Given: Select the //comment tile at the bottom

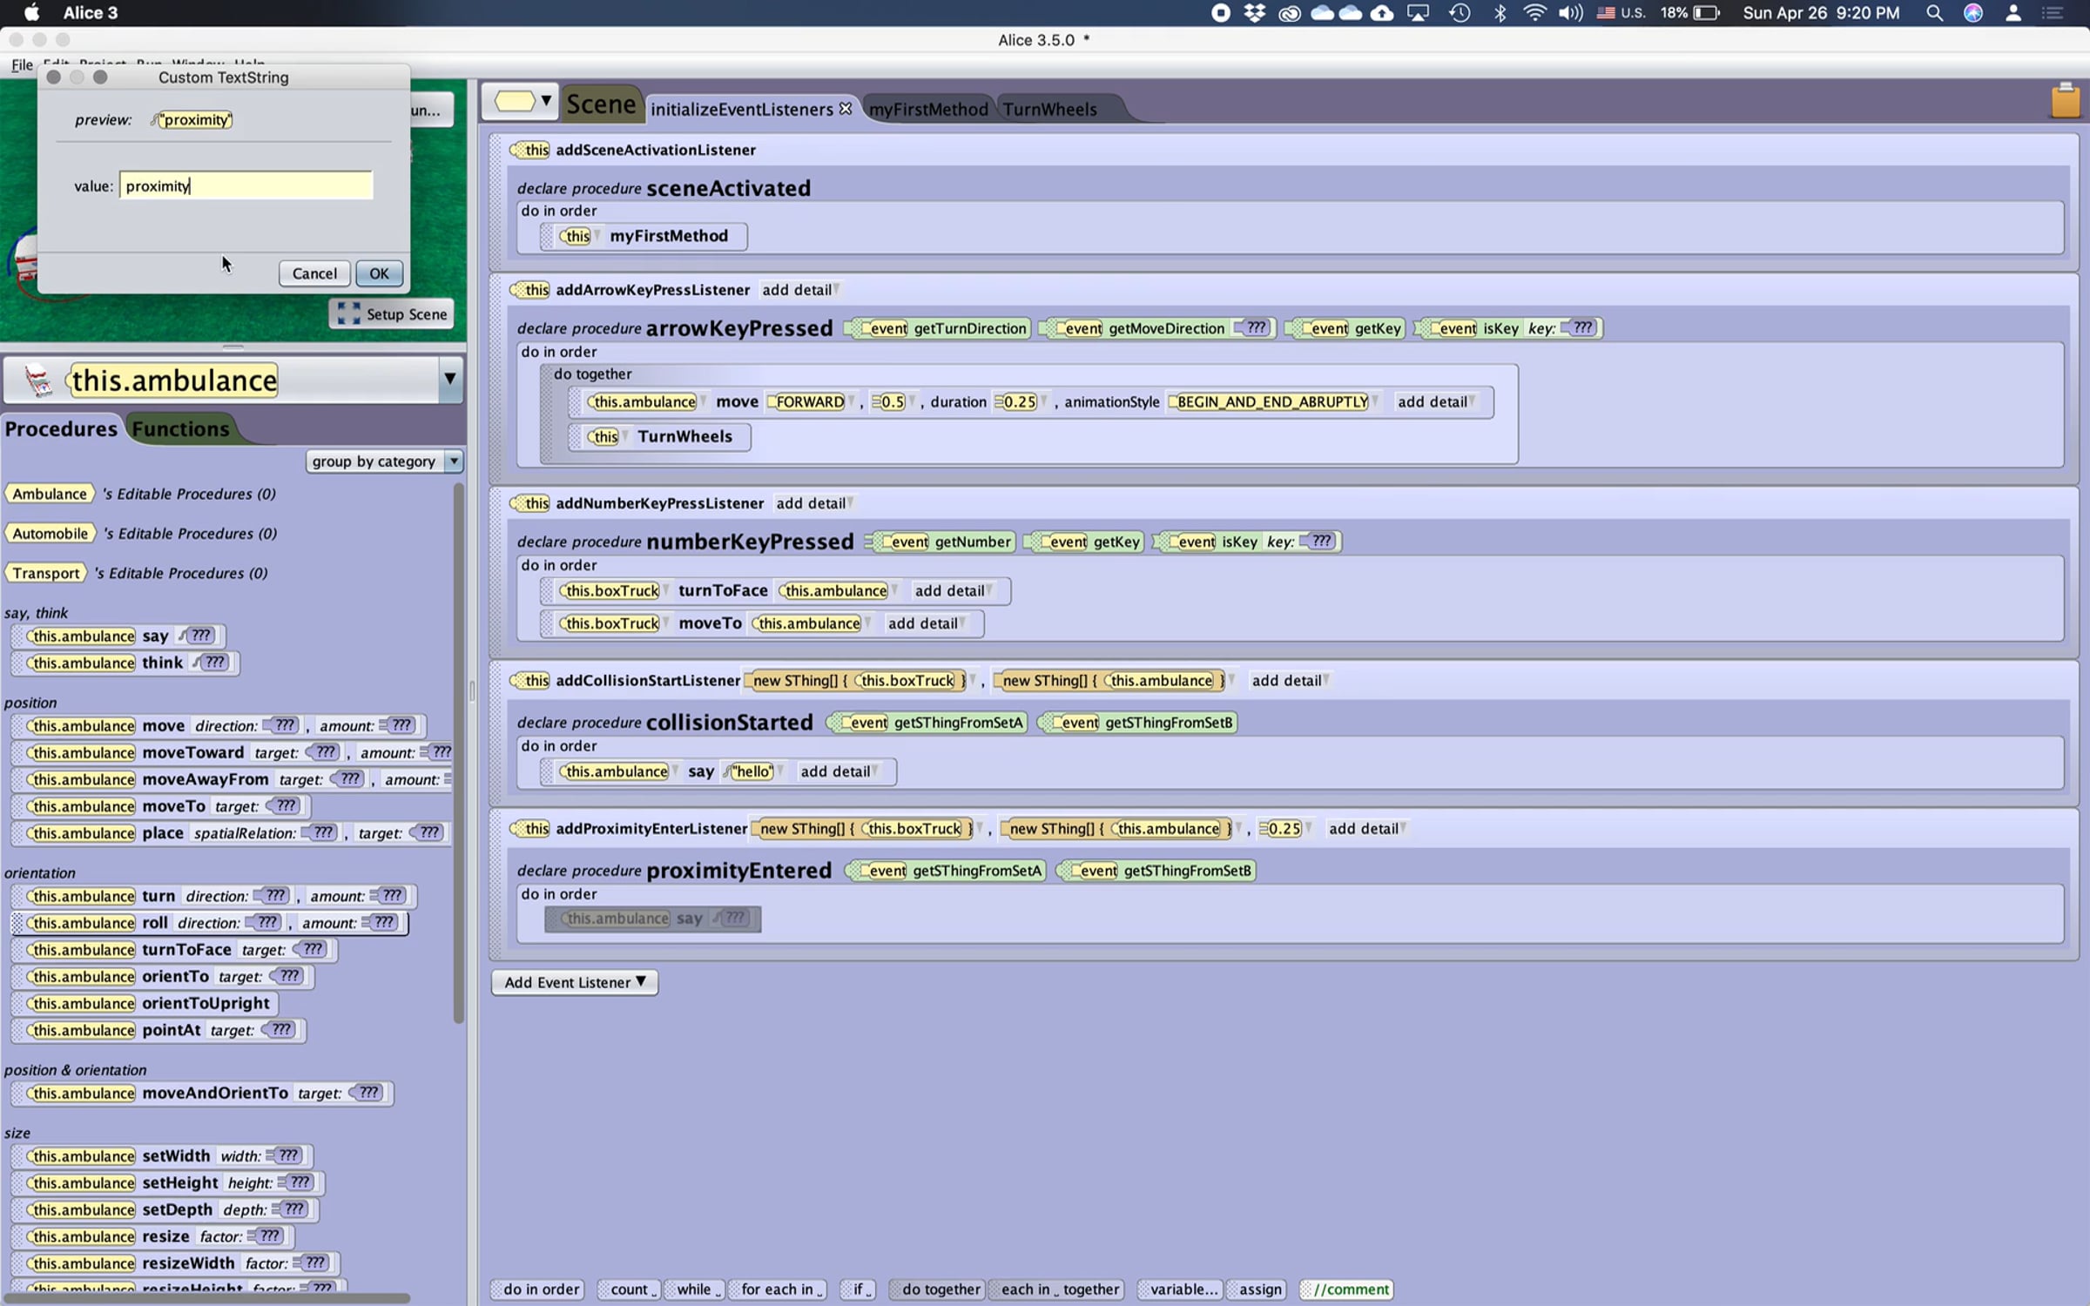Looking at the screenshot, I should click(x=1345, y=1289).
